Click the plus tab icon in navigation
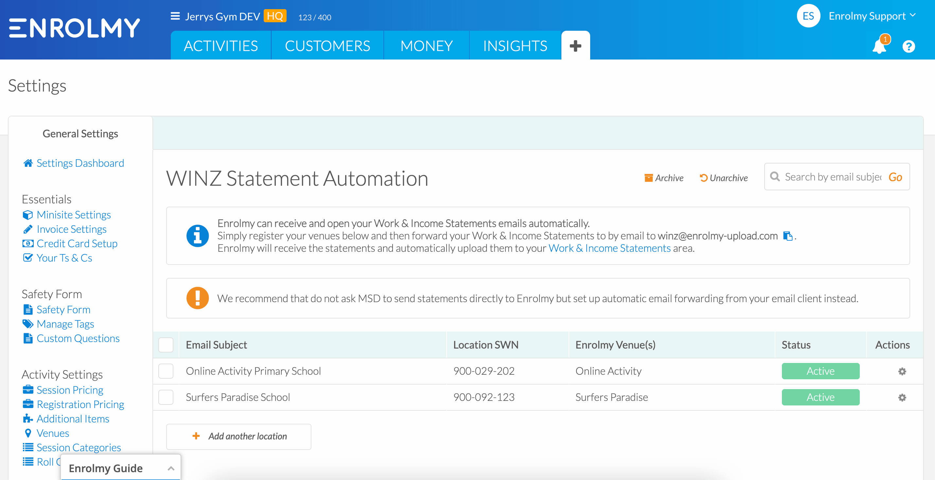 [575, 46]
